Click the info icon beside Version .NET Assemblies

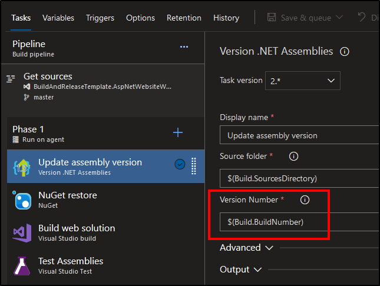[345, 52]
